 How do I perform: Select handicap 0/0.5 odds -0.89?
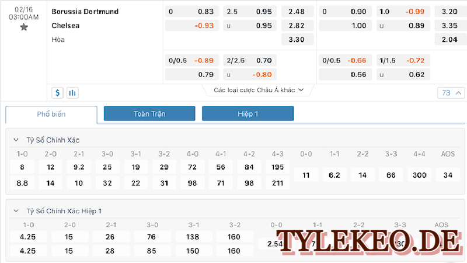[x=192, y=61]
